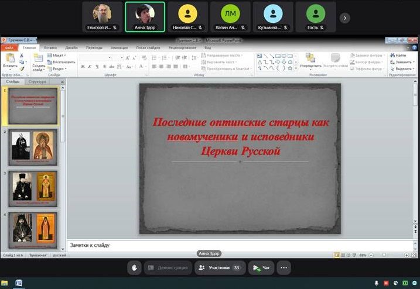Open the Участники list button

point(220,267)
